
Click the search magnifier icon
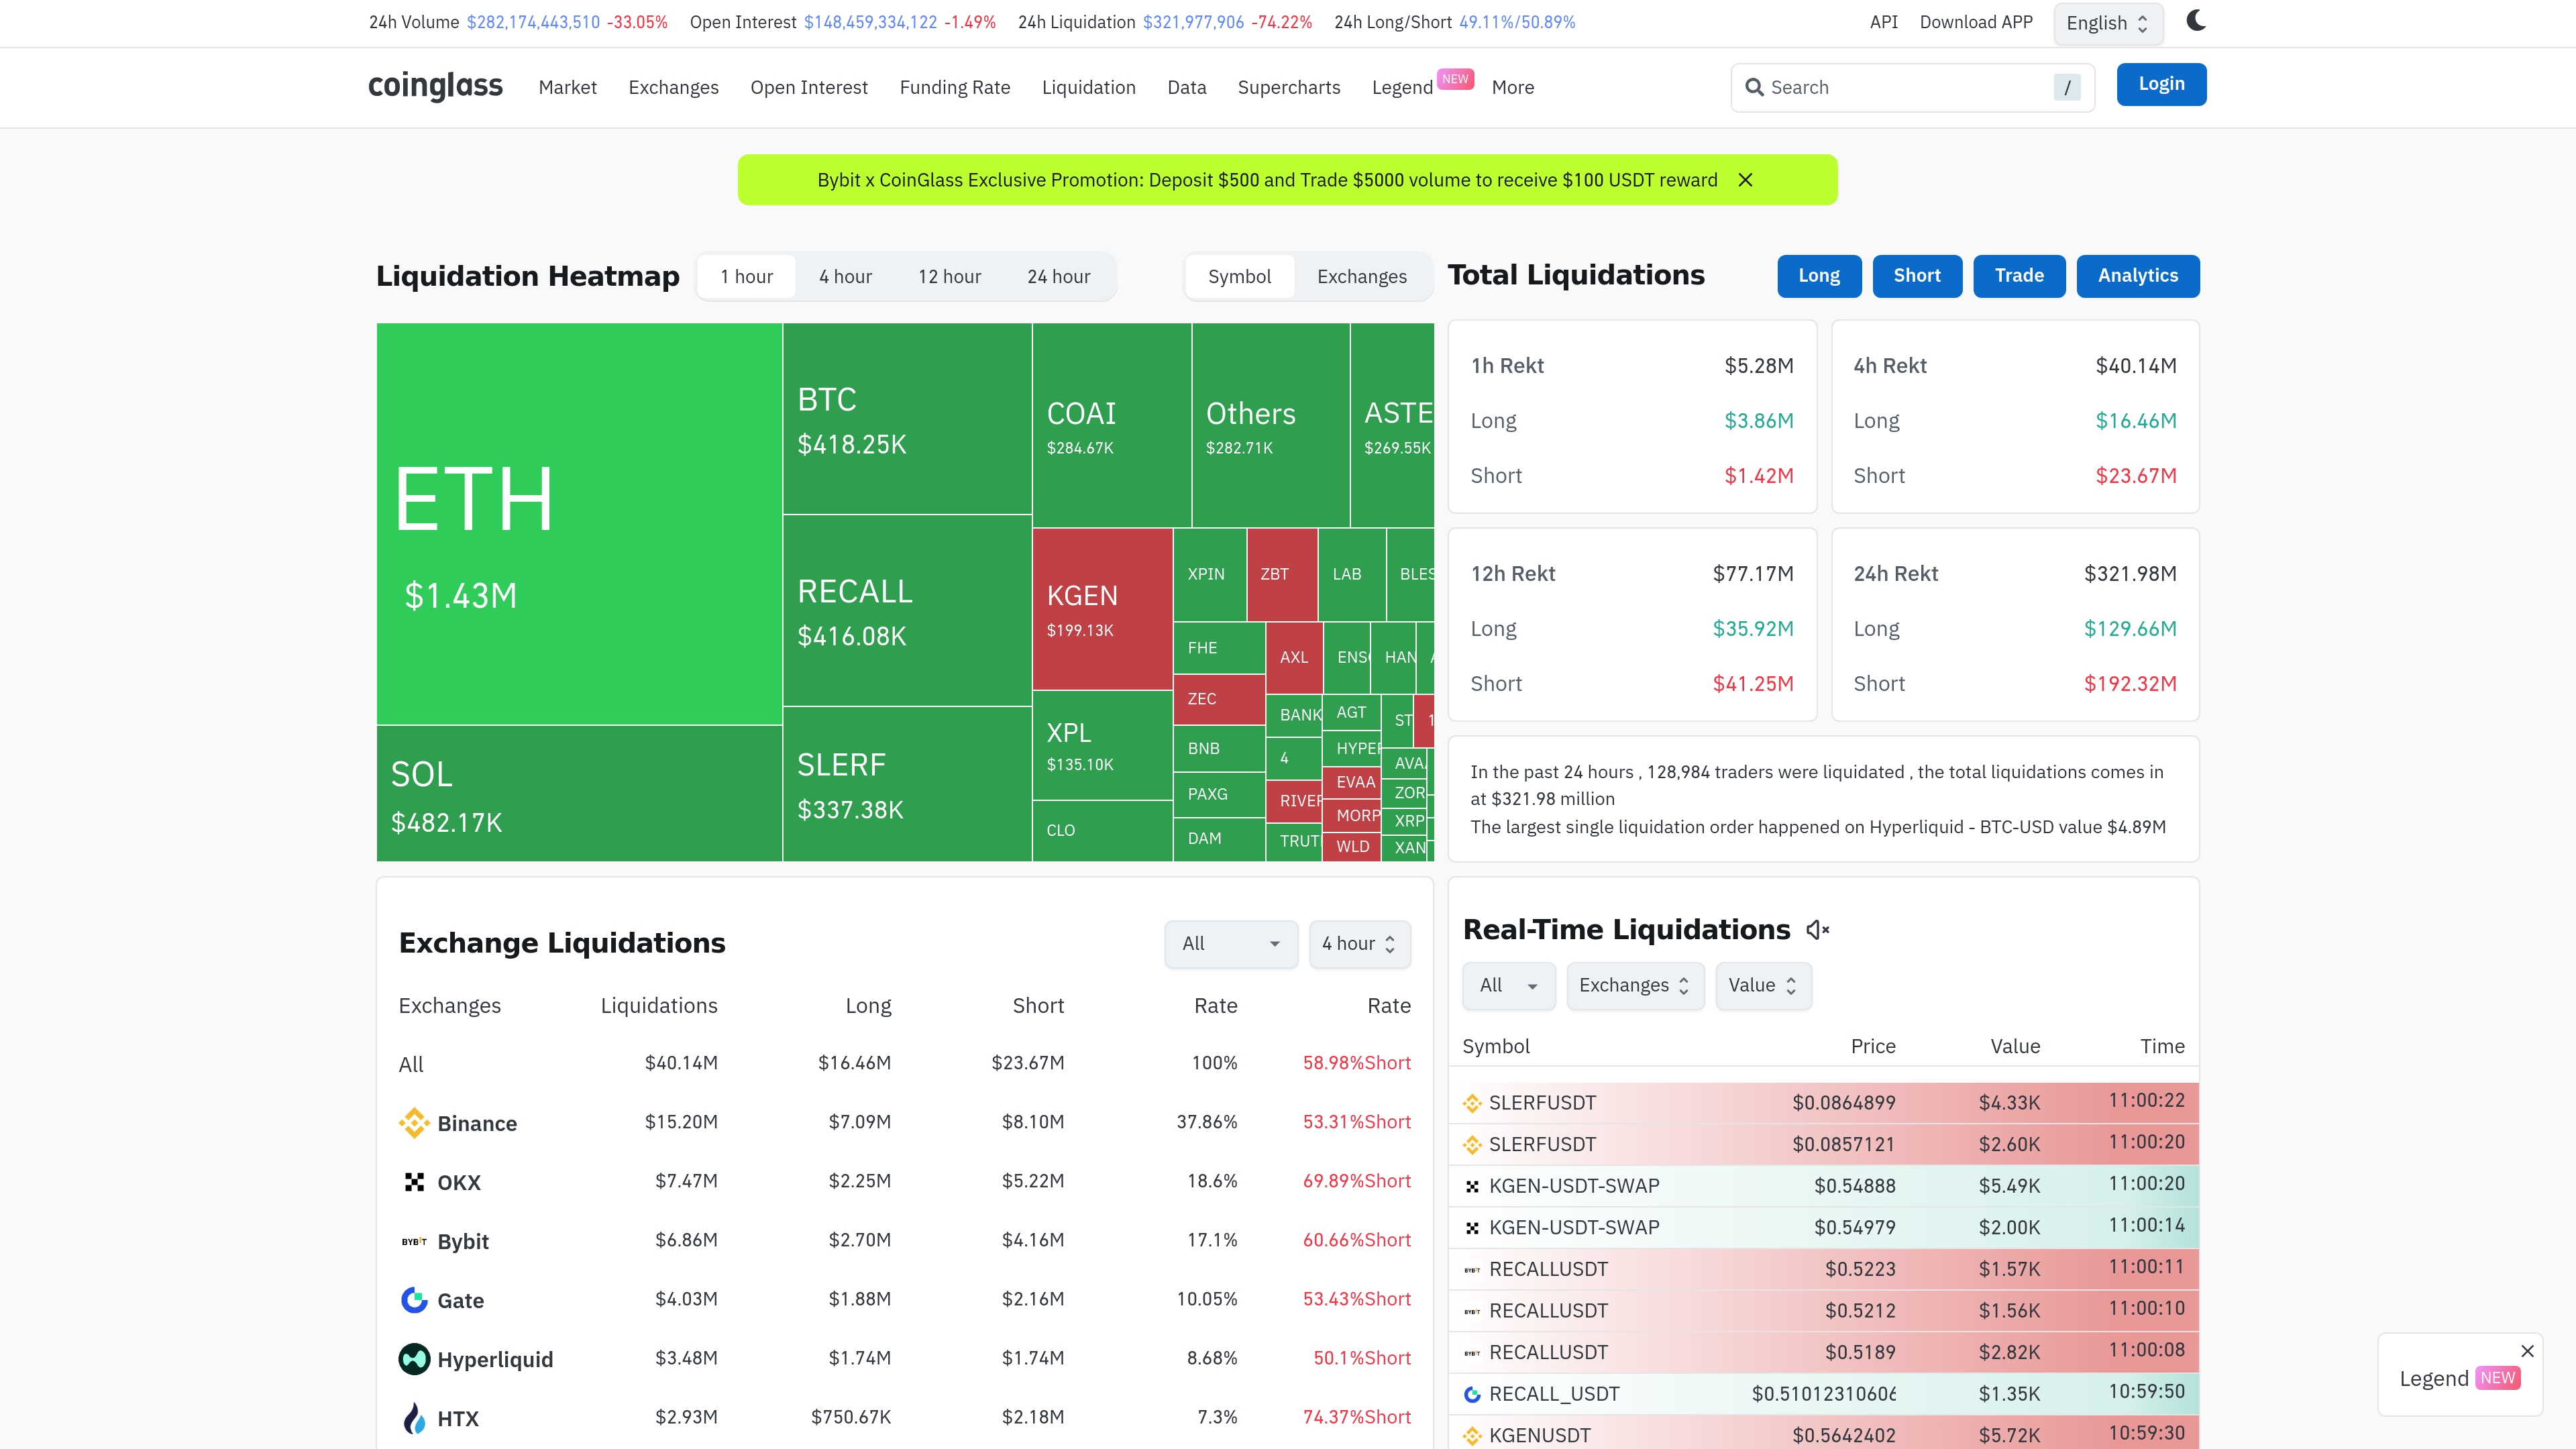pos(1754,87)
